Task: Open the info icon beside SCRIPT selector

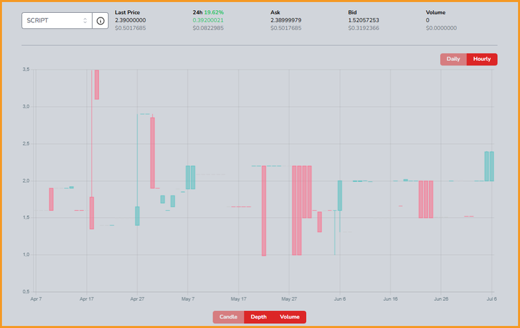Action: 100,21
